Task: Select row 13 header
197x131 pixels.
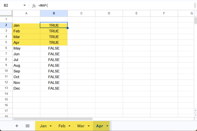Action: point(6,88)
